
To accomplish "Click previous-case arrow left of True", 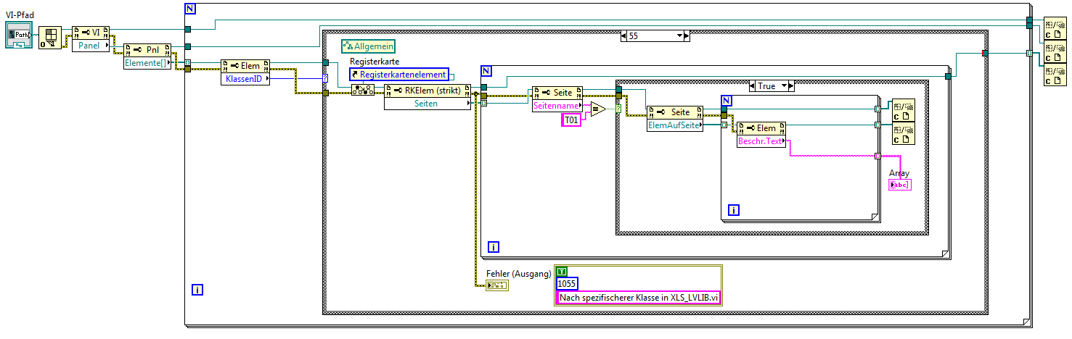I will tap(752, 85).
